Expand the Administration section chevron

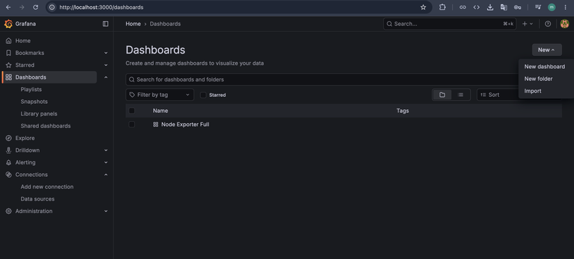pos(106,211)
